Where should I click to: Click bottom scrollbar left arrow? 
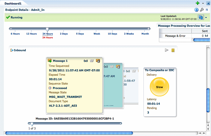click(x=200, y=133)
